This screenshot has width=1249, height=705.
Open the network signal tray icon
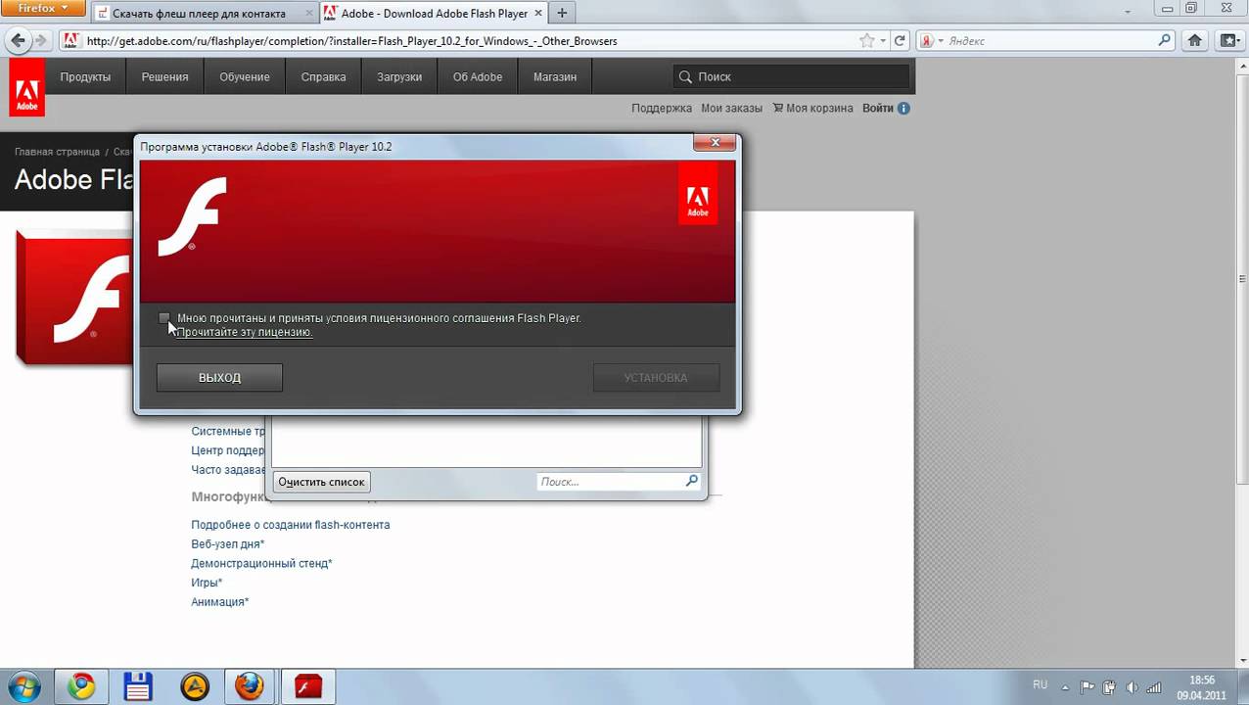[x=1153, y=686]
